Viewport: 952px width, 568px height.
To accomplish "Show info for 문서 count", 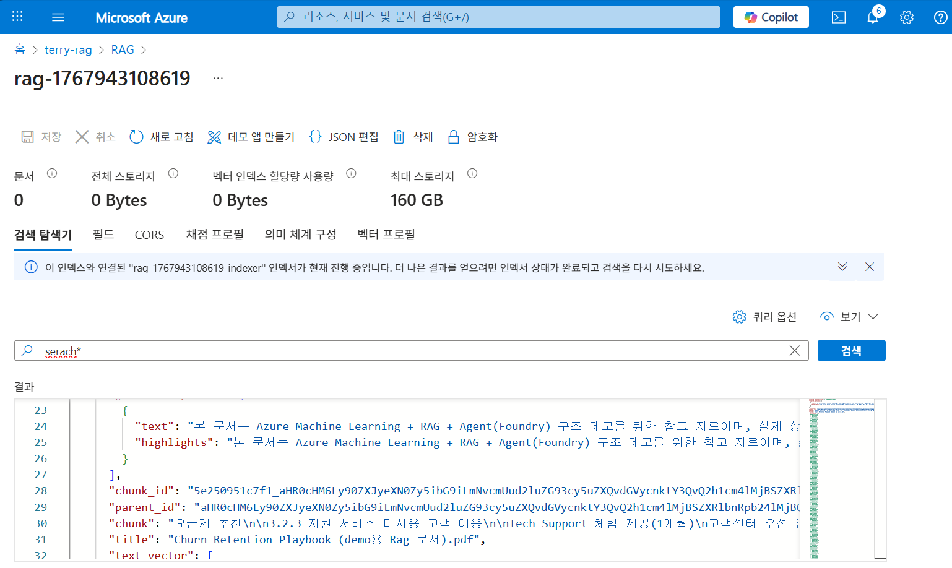I will click(x=52, y=174).
